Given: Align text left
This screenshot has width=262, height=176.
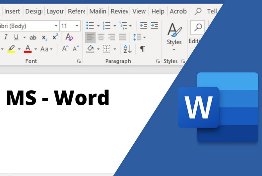Looking at the screenshot, I should (90, 37).
